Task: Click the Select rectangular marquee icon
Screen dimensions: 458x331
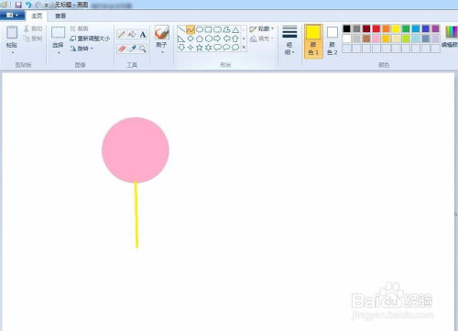Action: pyautogui.click(x=58, y=33)
